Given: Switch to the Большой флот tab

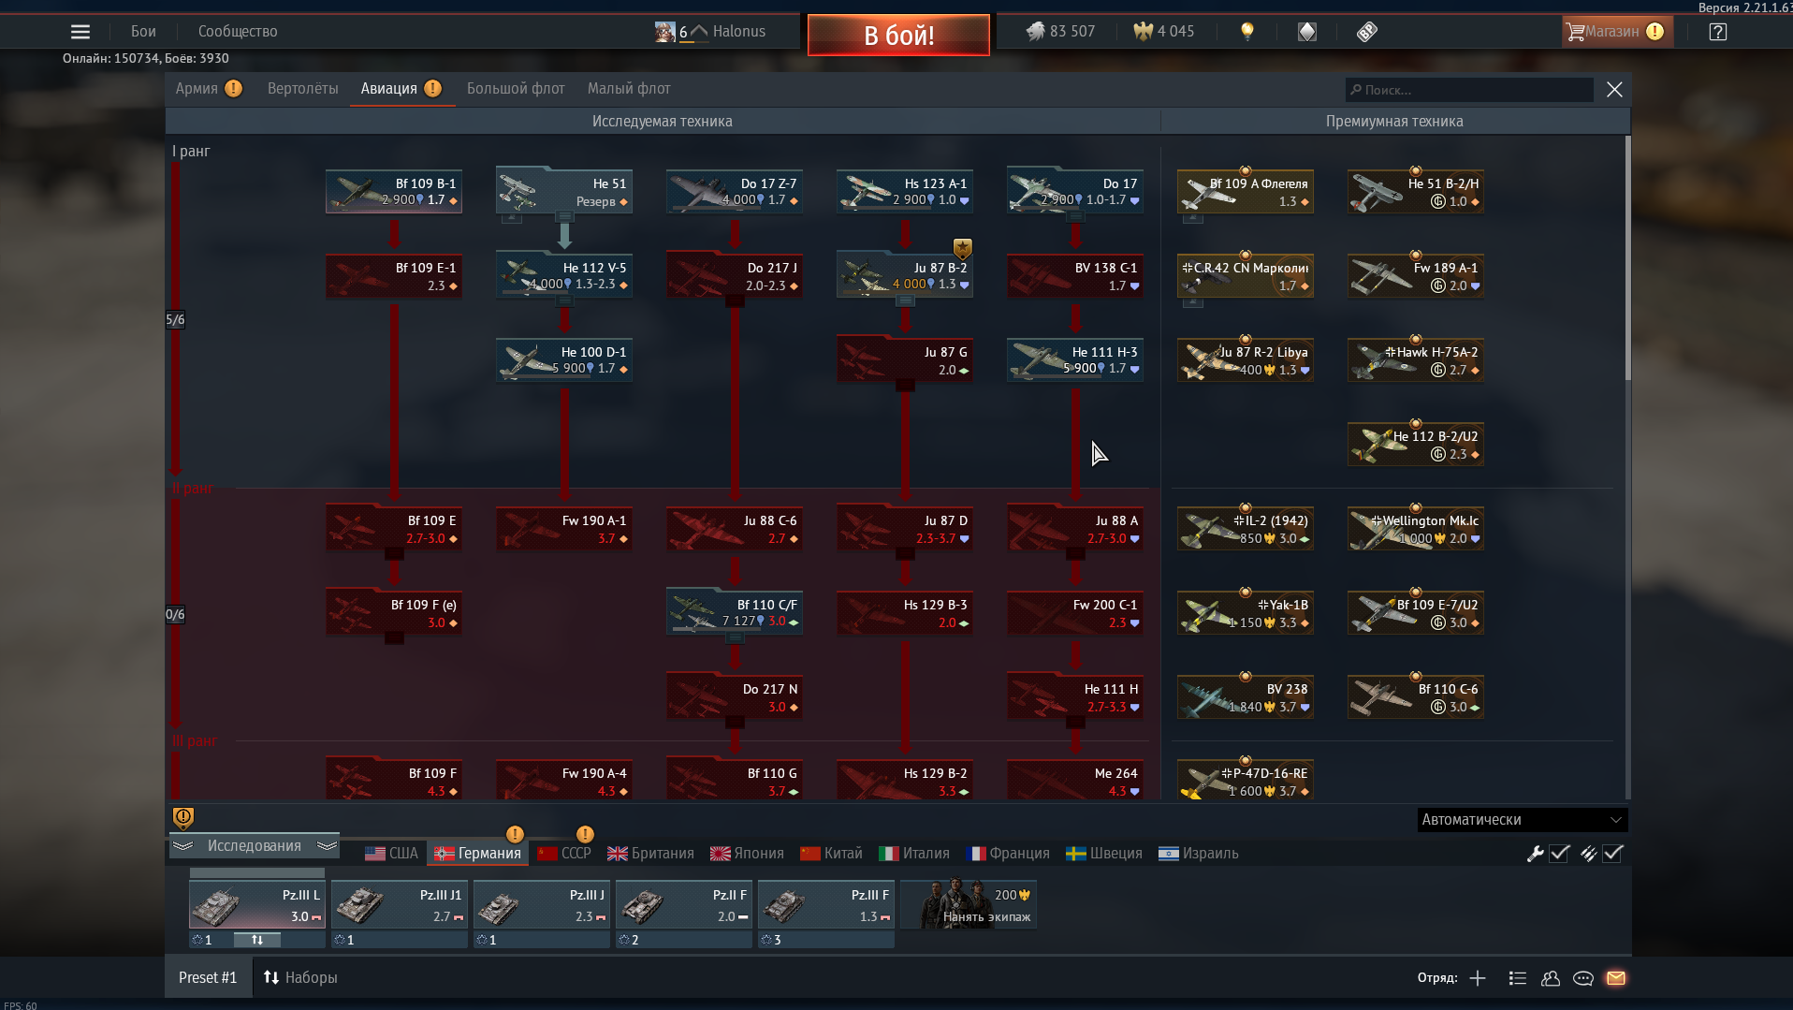Looking at the screenshot, I should pyautogui.click(x=516, y=89).
